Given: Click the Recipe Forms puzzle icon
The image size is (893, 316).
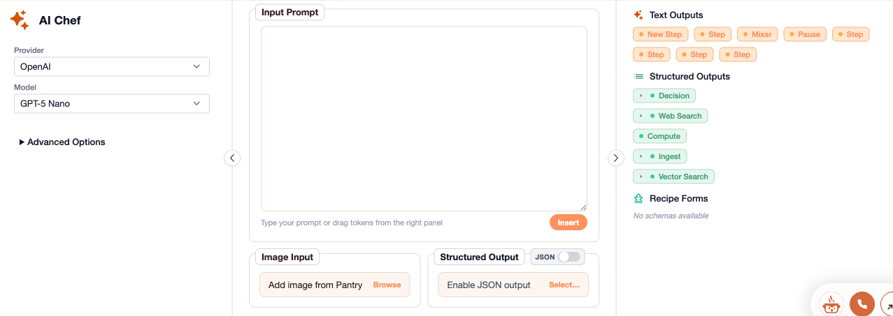Looking at the screenshot, I should [x=638, y=199].
